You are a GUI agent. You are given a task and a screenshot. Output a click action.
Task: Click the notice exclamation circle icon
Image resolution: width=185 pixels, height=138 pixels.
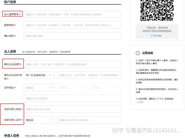(x=138, y=53)
